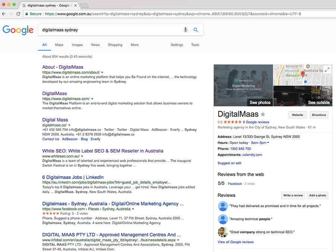Click the Contact Us sitelink
The image size is (336, 252).
51,139
